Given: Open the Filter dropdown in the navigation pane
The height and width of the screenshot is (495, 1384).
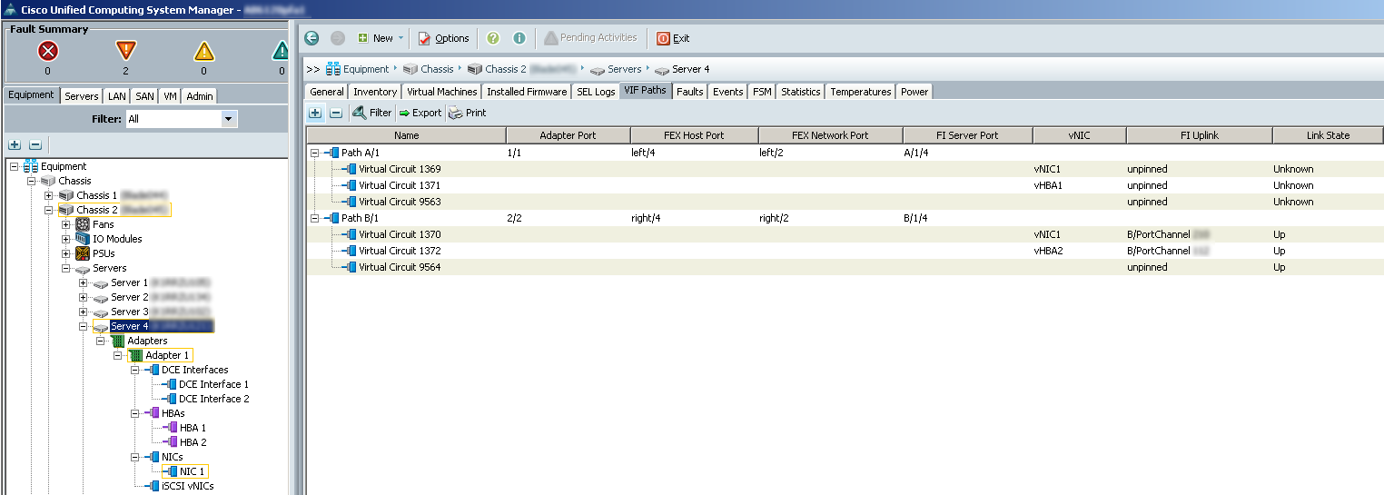Looking at the screenshot, I should [229, 119].
